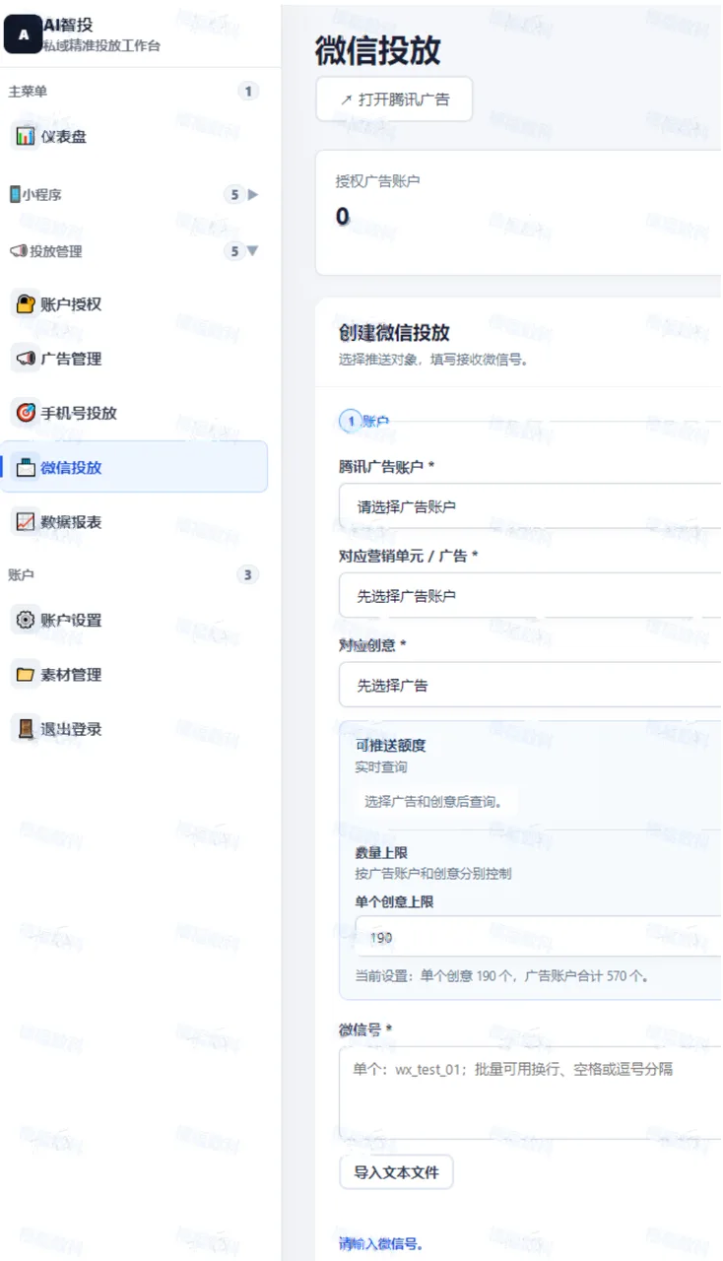Open the 对应营销单元 / 广告 dropdown
The height and width of the screenshot is (1261, 723).
[x=531, y=596]
